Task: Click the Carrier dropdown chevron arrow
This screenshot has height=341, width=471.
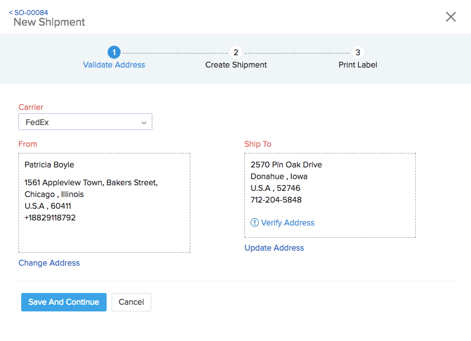Action: point(144,122)
